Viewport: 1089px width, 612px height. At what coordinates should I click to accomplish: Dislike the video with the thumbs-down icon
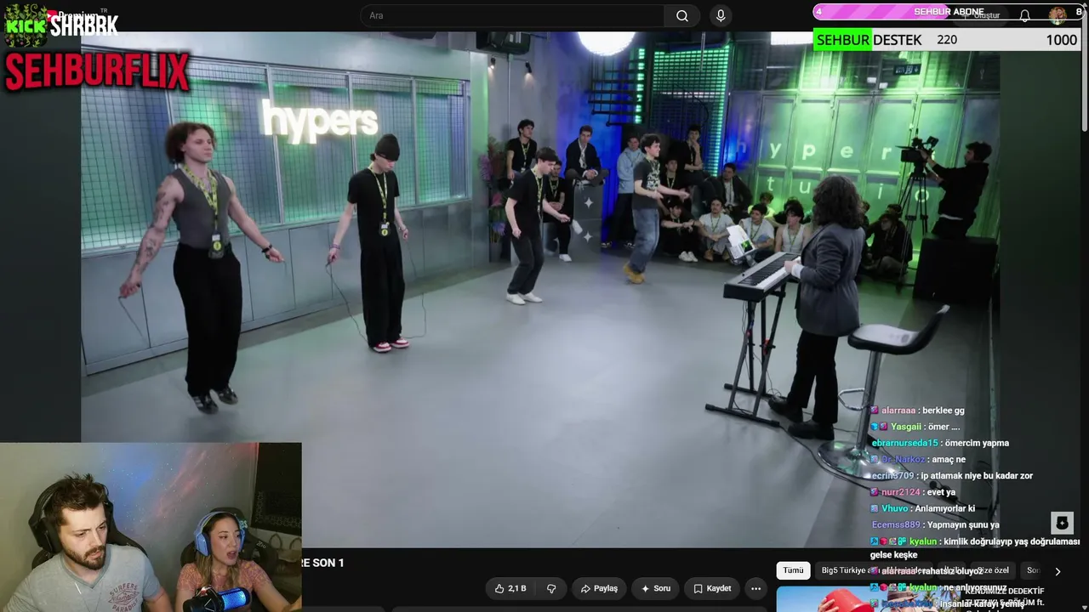(x=551, y=588)
